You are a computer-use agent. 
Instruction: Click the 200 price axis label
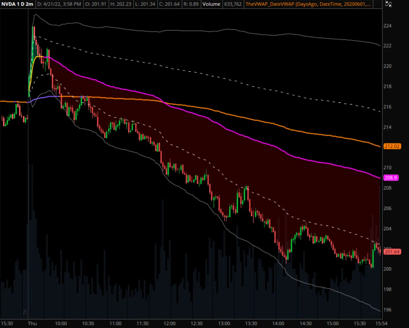387,269
